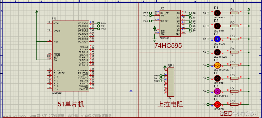
Task: Select resistor R3 body
Action: click(x=234, y=39)
